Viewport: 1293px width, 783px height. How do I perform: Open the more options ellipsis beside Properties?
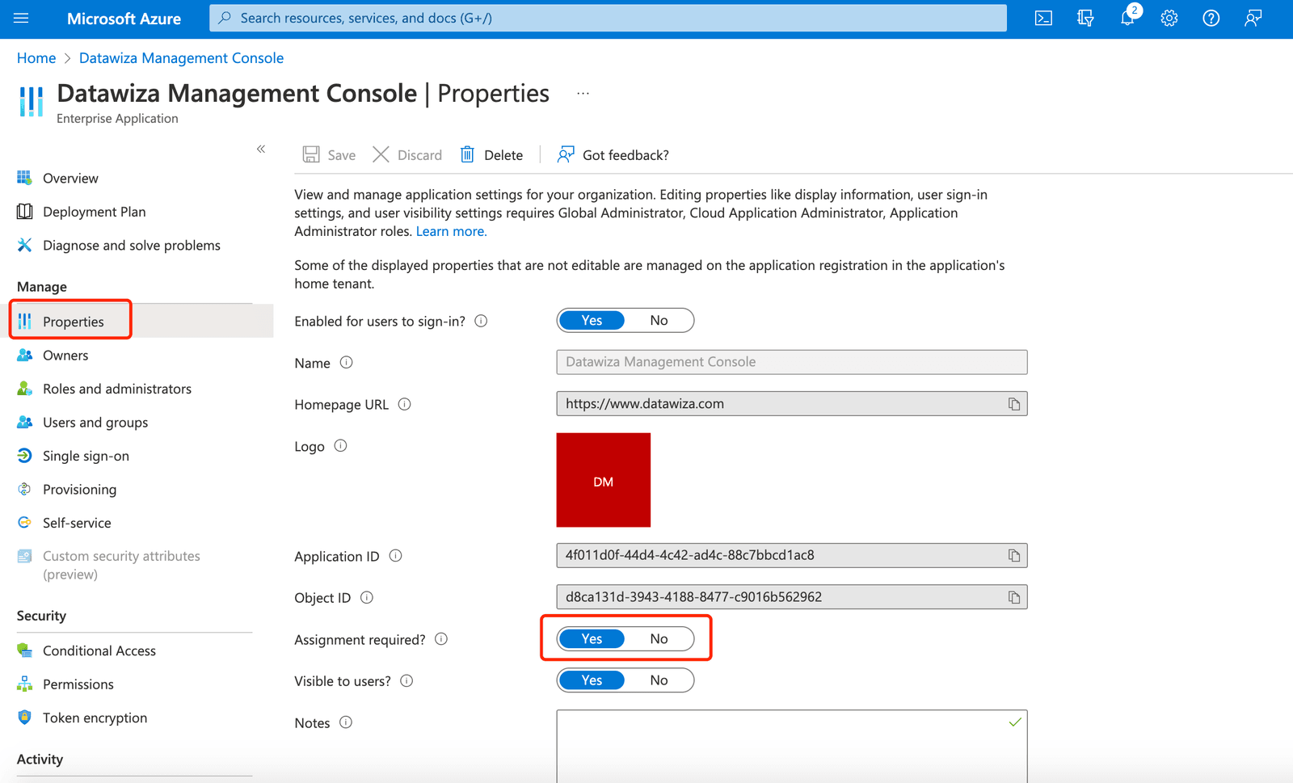pos(583,94)
